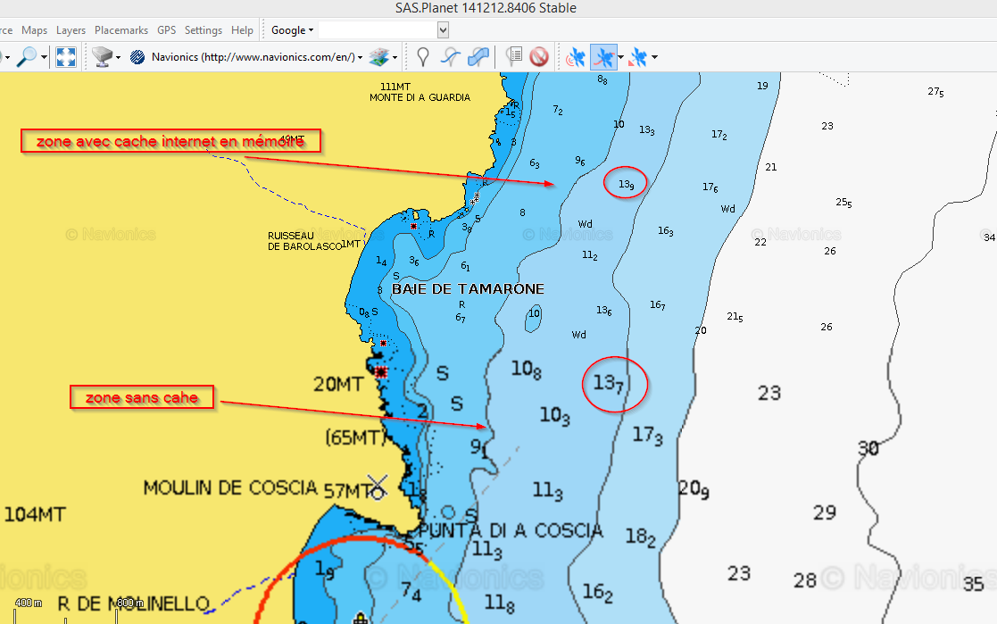Click the depth sounding "19"
997x624 pixels.
(762, 86)
